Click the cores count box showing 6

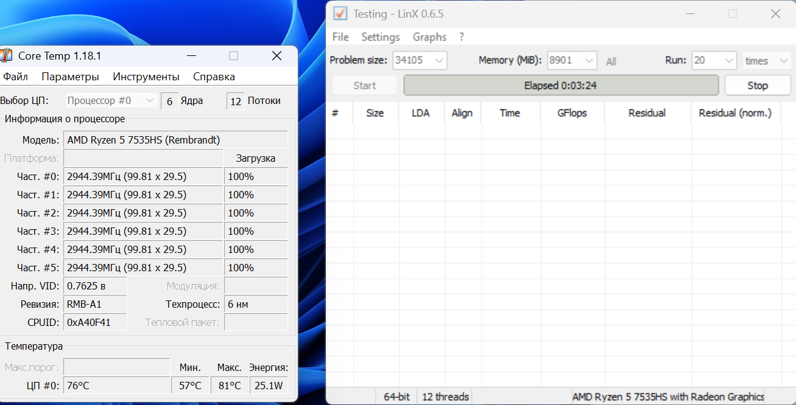[x=169, y=101]
